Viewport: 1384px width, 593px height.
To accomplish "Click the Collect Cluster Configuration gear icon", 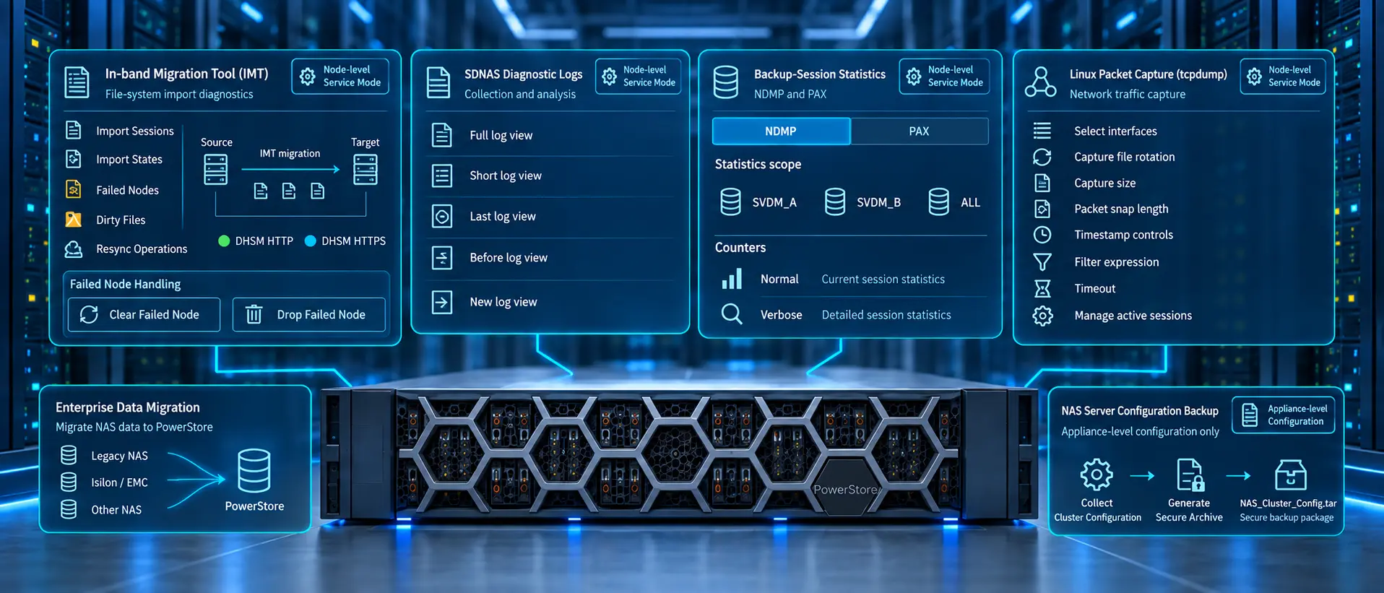I will pos(1097,475).
